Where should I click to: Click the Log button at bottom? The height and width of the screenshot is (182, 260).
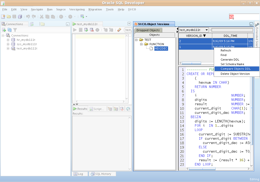79,174
